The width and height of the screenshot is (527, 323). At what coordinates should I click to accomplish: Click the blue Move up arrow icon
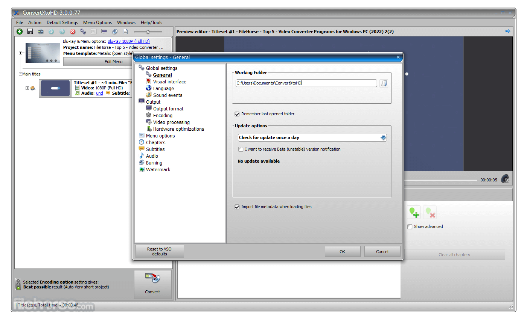(x=62, y=32)
